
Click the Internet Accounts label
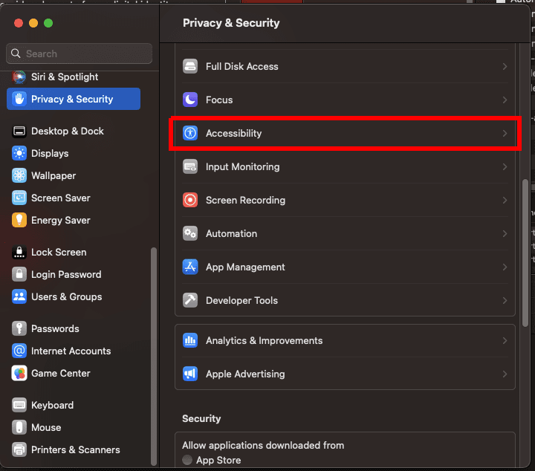tap(71, 351)
